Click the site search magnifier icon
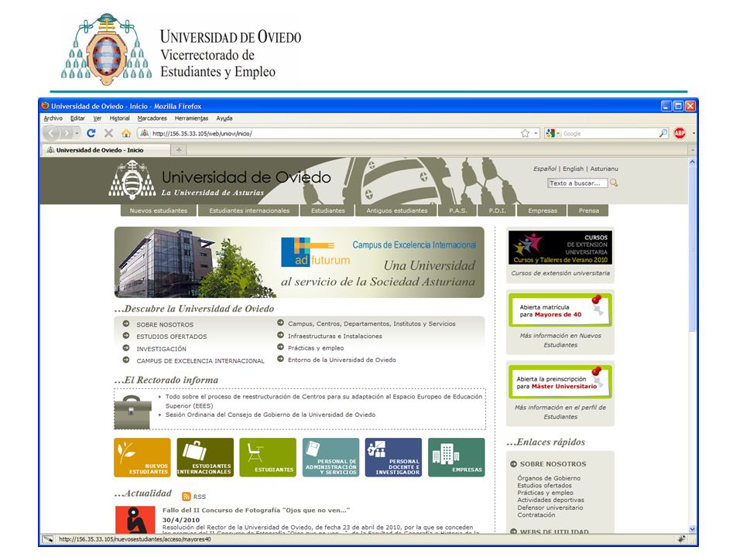The image size is (743, 557). (614, 183)
